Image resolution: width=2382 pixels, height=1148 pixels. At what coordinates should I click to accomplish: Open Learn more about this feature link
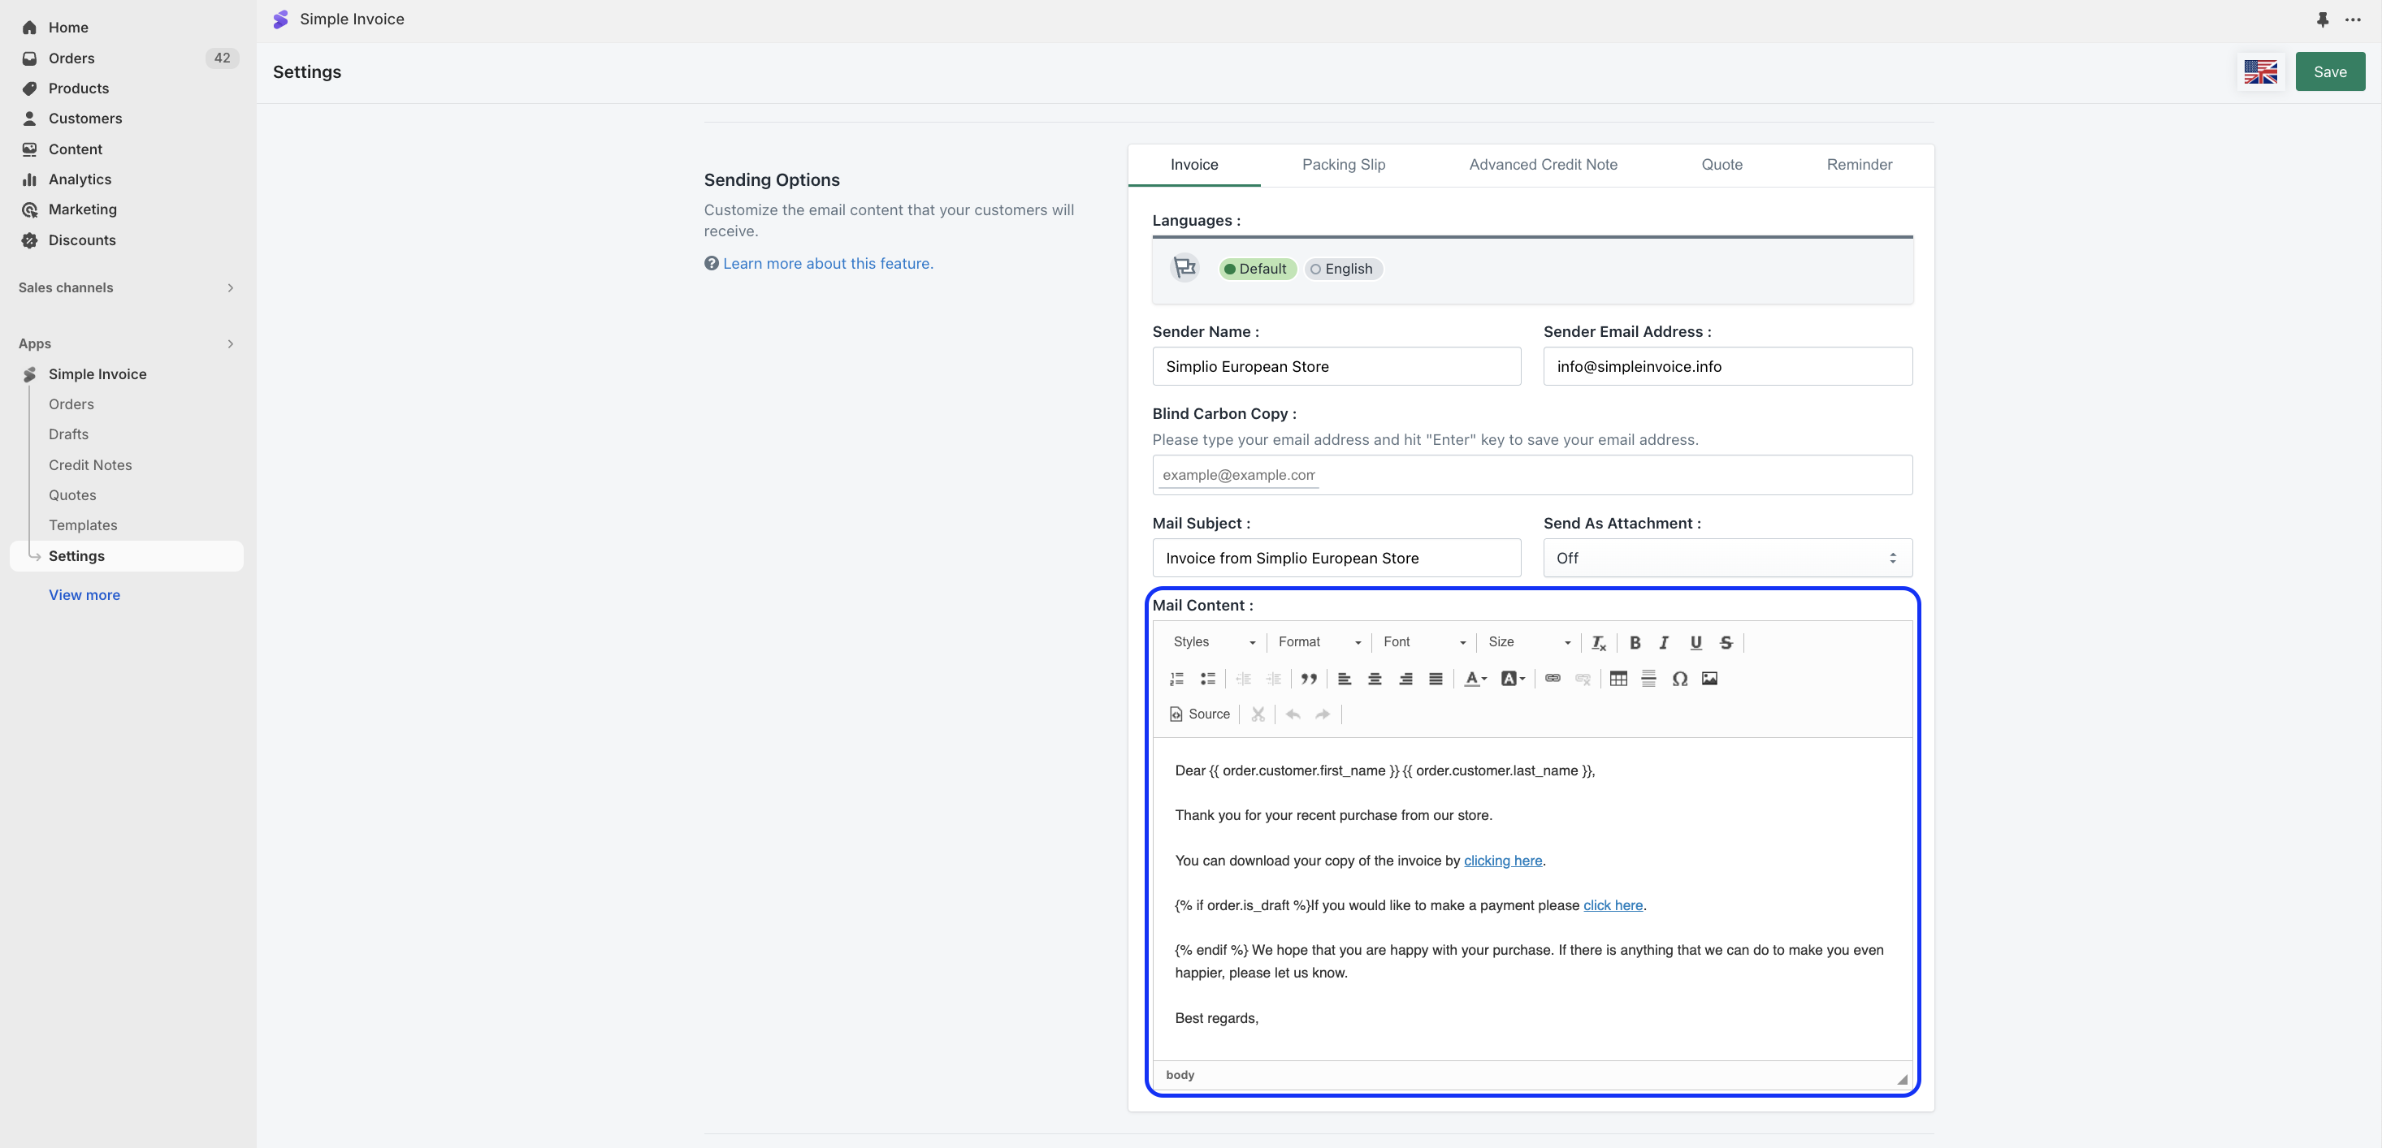click(x=828, y=263)
